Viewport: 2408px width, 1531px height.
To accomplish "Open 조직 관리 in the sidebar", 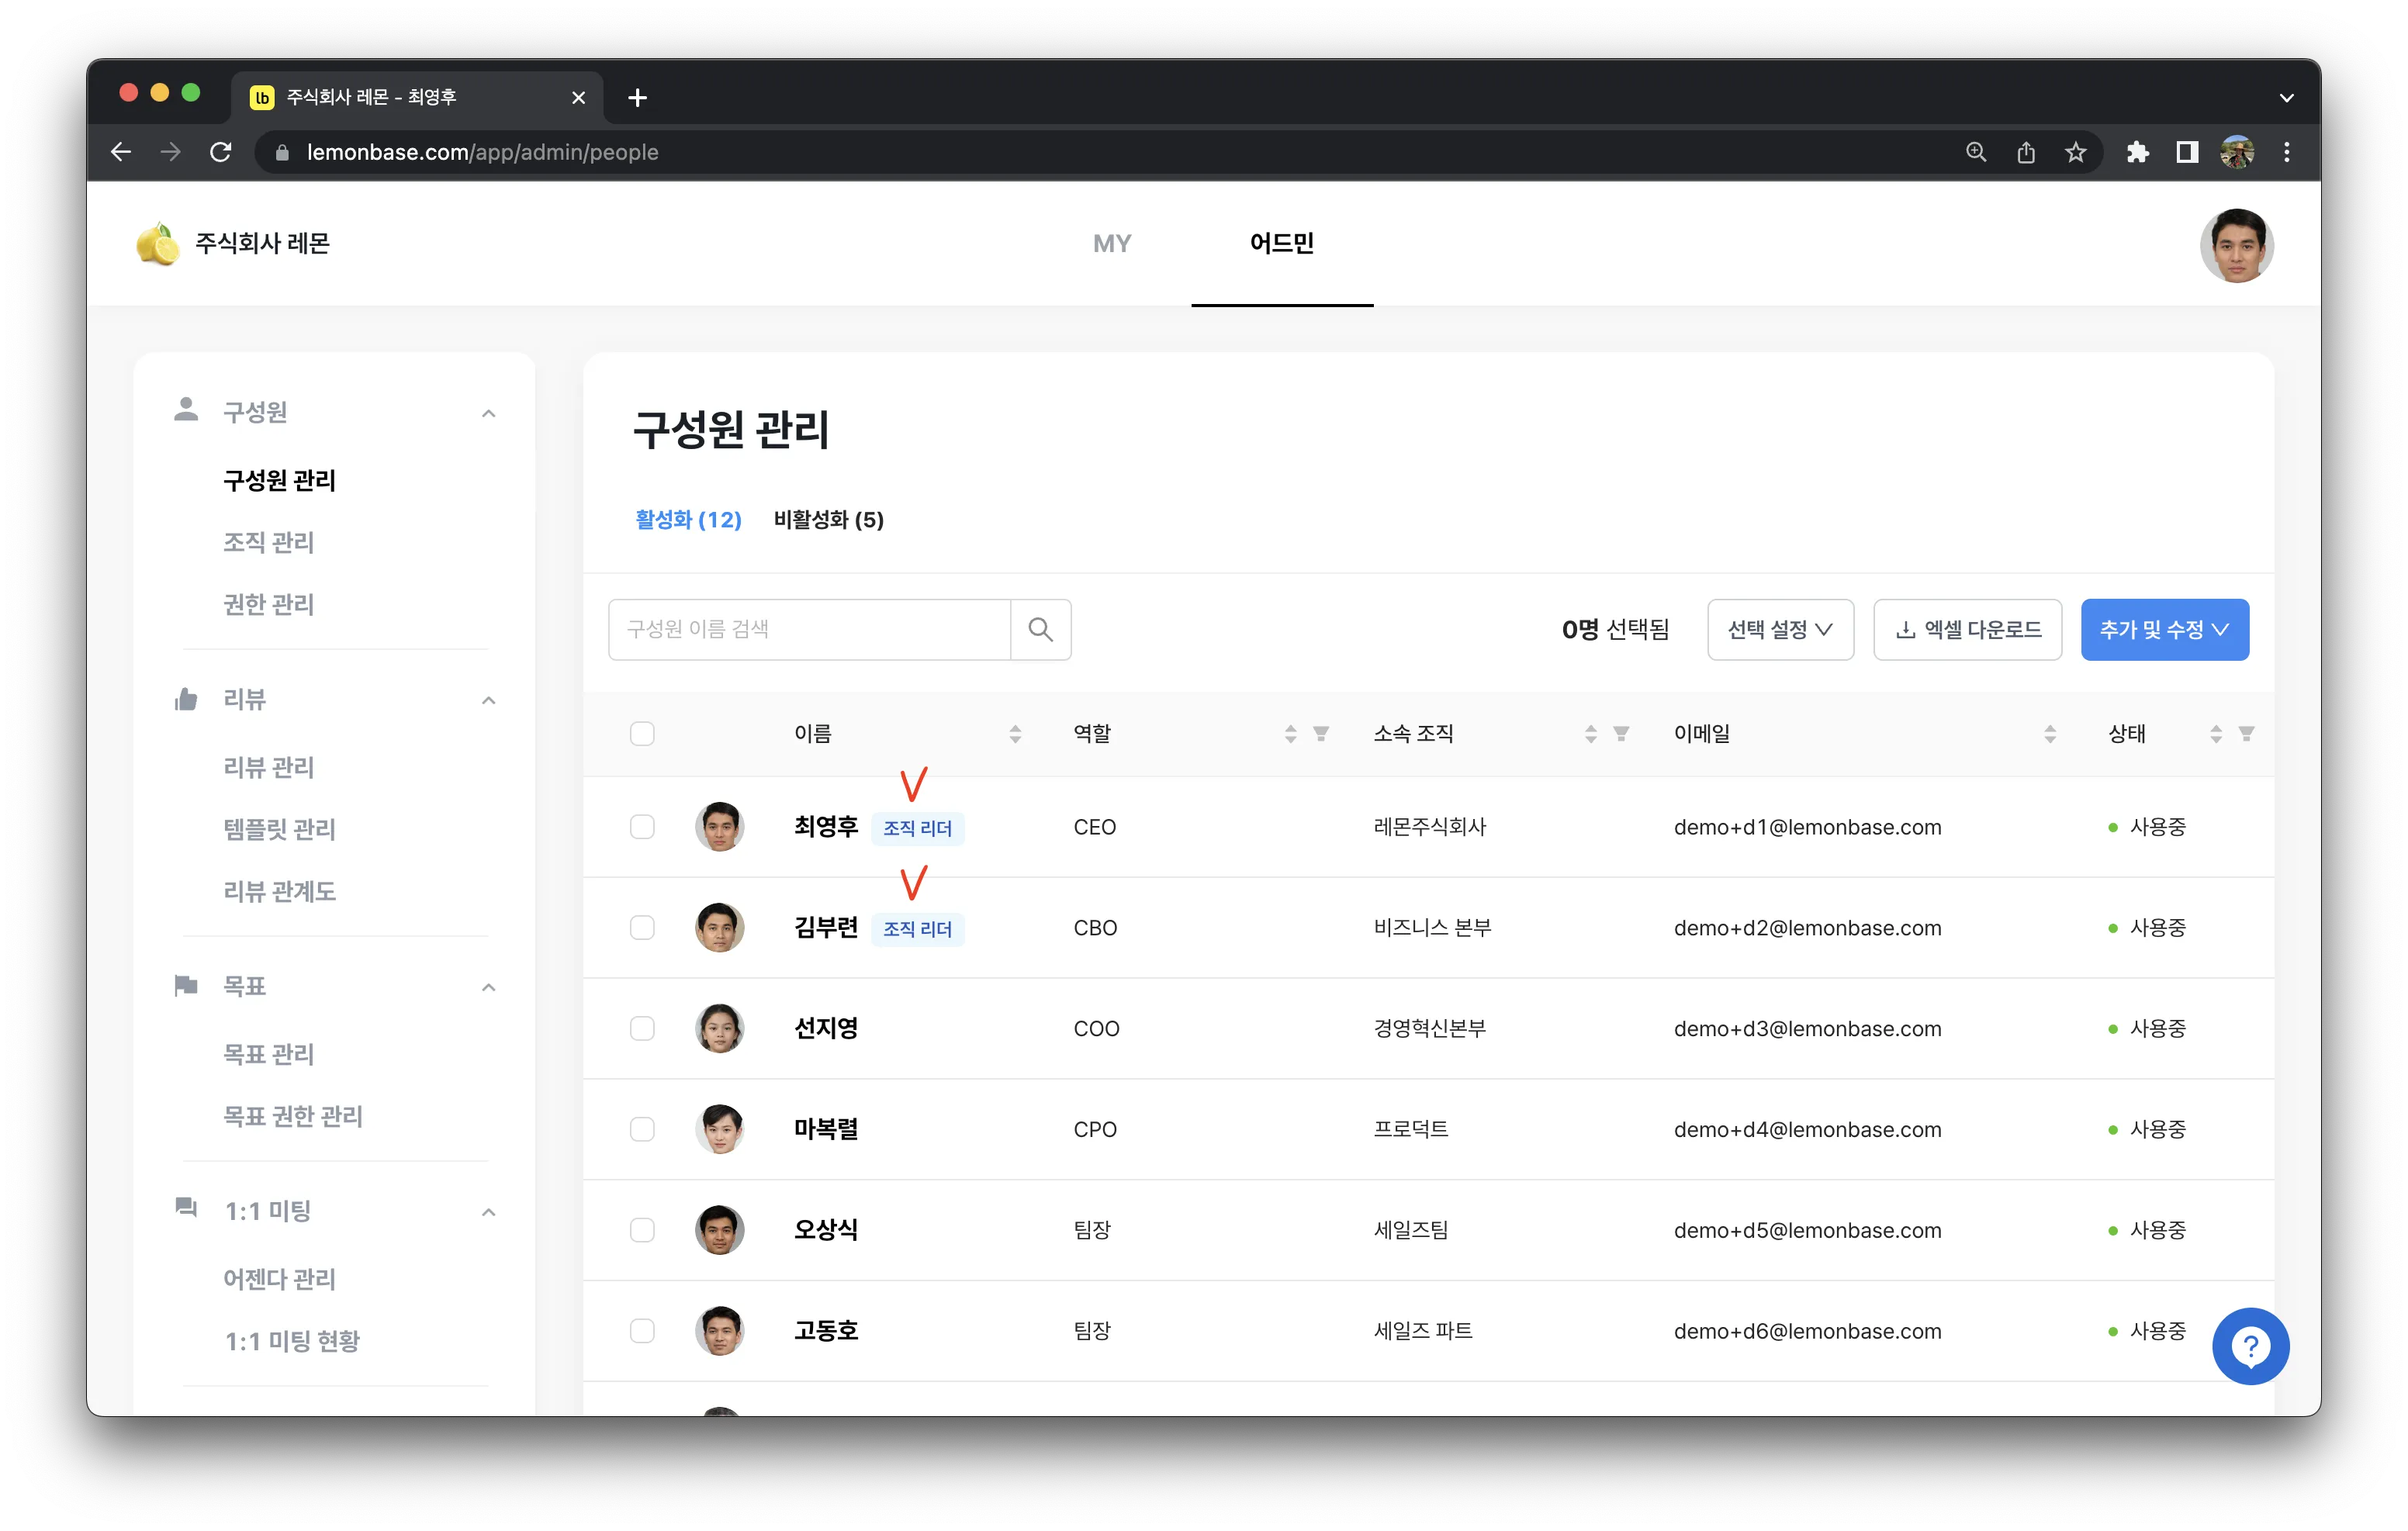I will point(268,542).
